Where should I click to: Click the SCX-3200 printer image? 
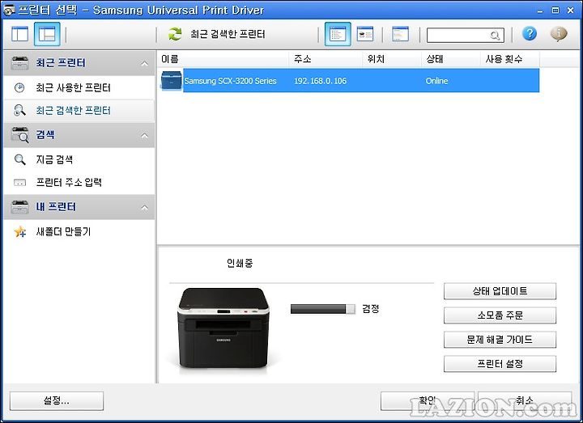point(223,328)
